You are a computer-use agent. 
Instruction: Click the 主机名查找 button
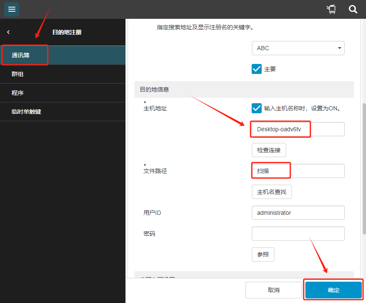pyautogui.click(x=271, y=192)
